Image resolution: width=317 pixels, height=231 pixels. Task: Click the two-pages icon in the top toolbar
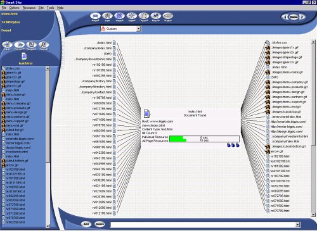(144, 16)
